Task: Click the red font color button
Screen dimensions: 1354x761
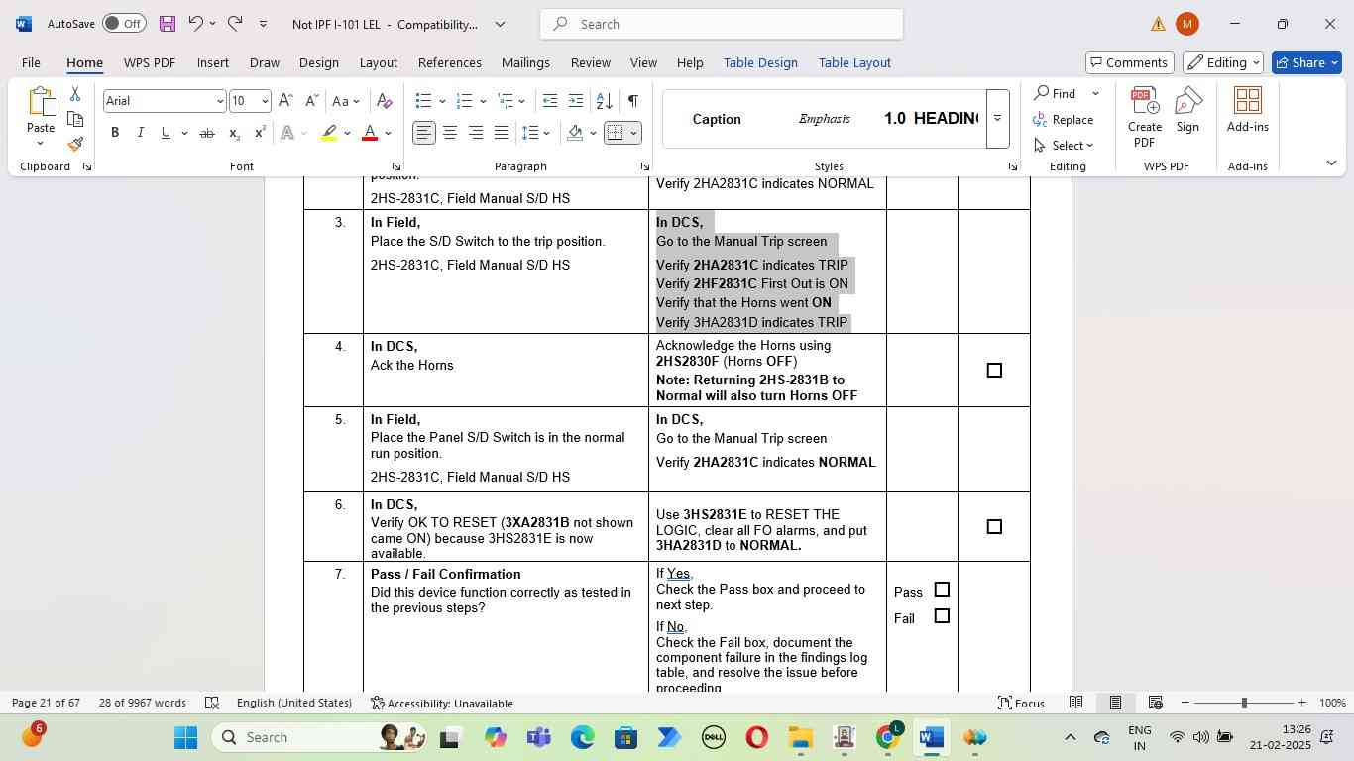Action: 370,133
